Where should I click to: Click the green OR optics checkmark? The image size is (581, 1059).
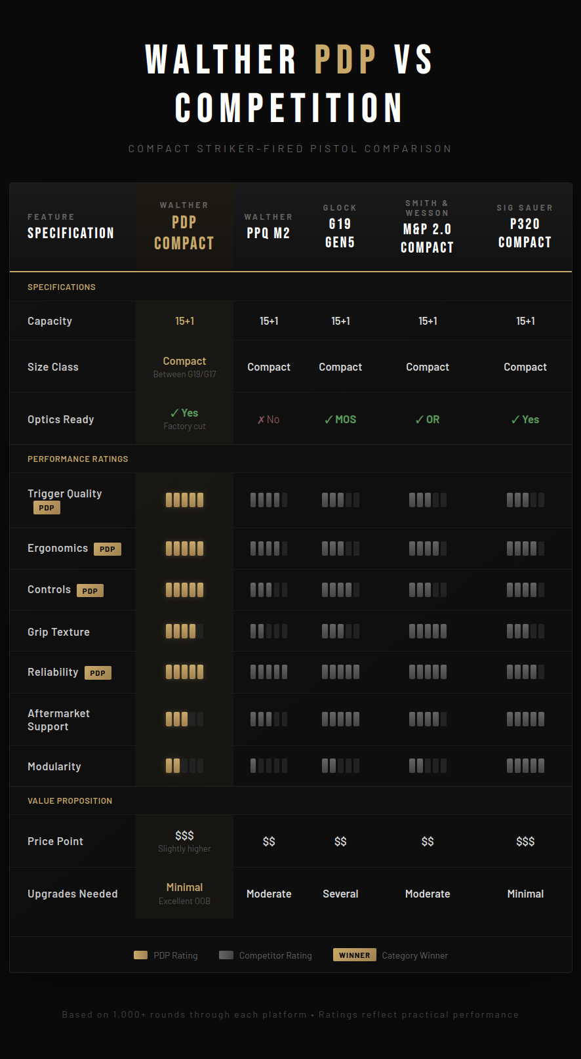pyautogui.click(x=428, y=419)
